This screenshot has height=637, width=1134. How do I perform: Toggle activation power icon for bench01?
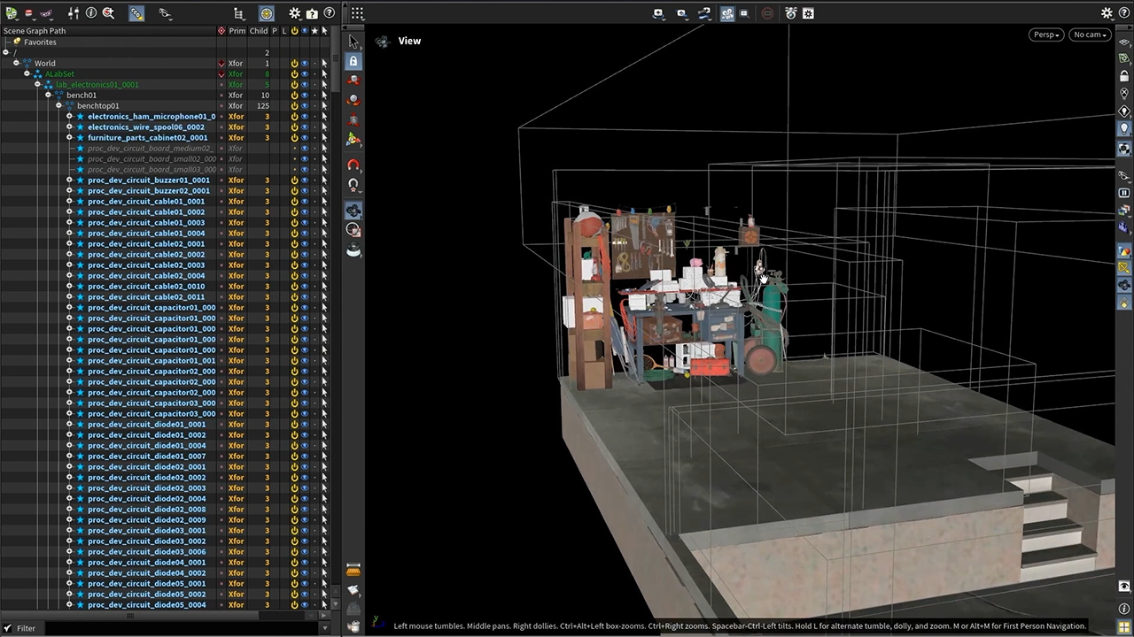tap(294, 96)
